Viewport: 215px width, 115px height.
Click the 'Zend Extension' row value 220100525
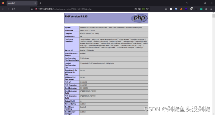84,88
